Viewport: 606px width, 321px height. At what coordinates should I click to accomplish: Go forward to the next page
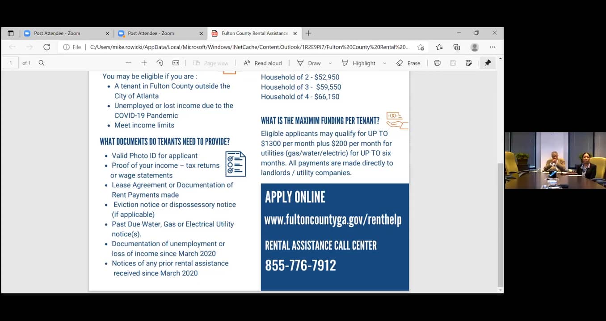click(29, 47)
